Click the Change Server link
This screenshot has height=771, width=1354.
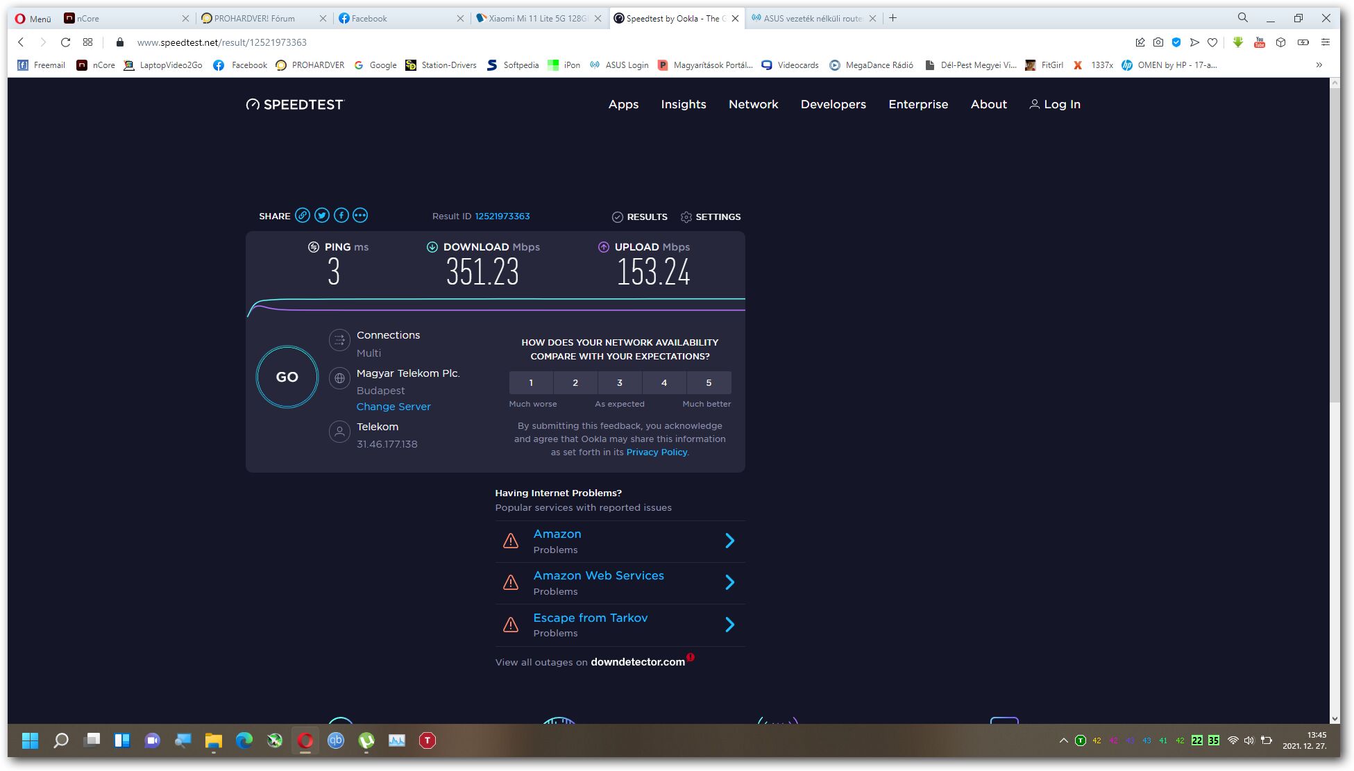pos(393,407)
